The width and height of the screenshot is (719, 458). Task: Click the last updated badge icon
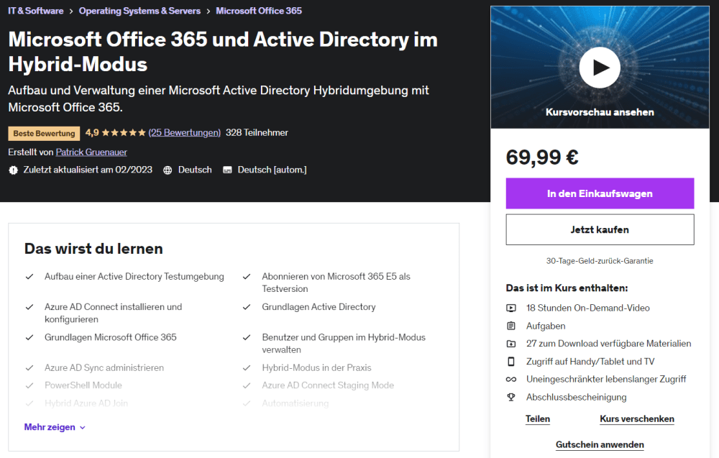pyautogui.click(x=13, y=170)
